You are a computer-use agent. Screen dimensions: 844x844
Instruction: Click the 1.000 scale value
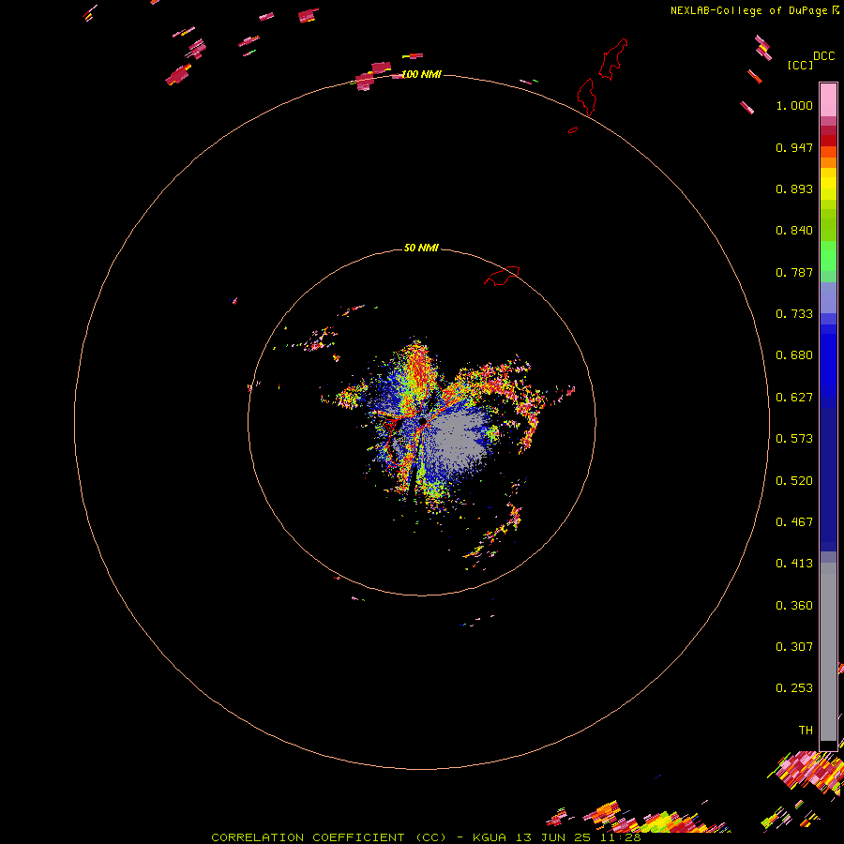(794, 105)
